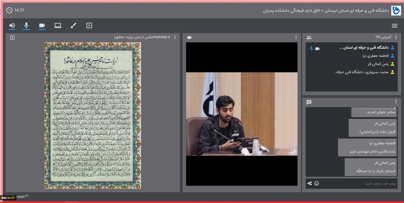
Task: Open the emoji picker in chat
Action: pos(317,183)
